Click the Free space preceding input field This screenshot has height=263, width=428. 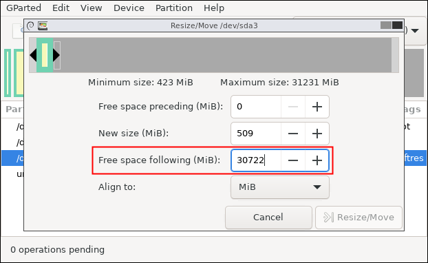click(x=256, y=107)
